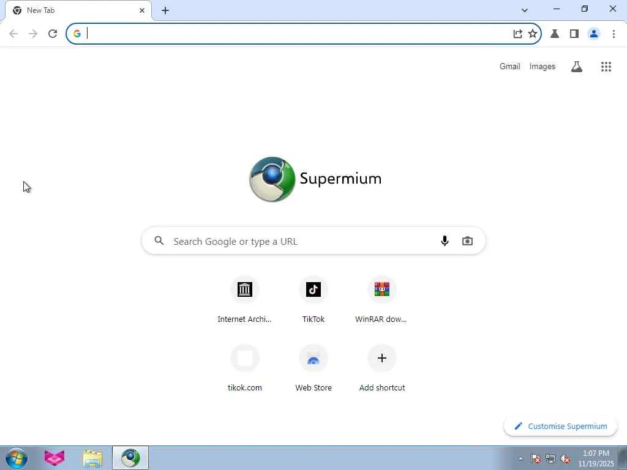Viewport: 627px width, 470px height.
Task: Start voice search with the microphone
Action: click(445, 241)
